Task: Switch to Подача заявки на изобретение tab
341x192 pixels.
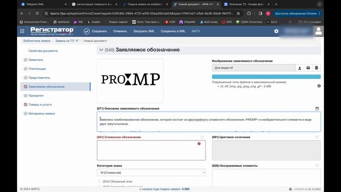Action: coord(145,4)
